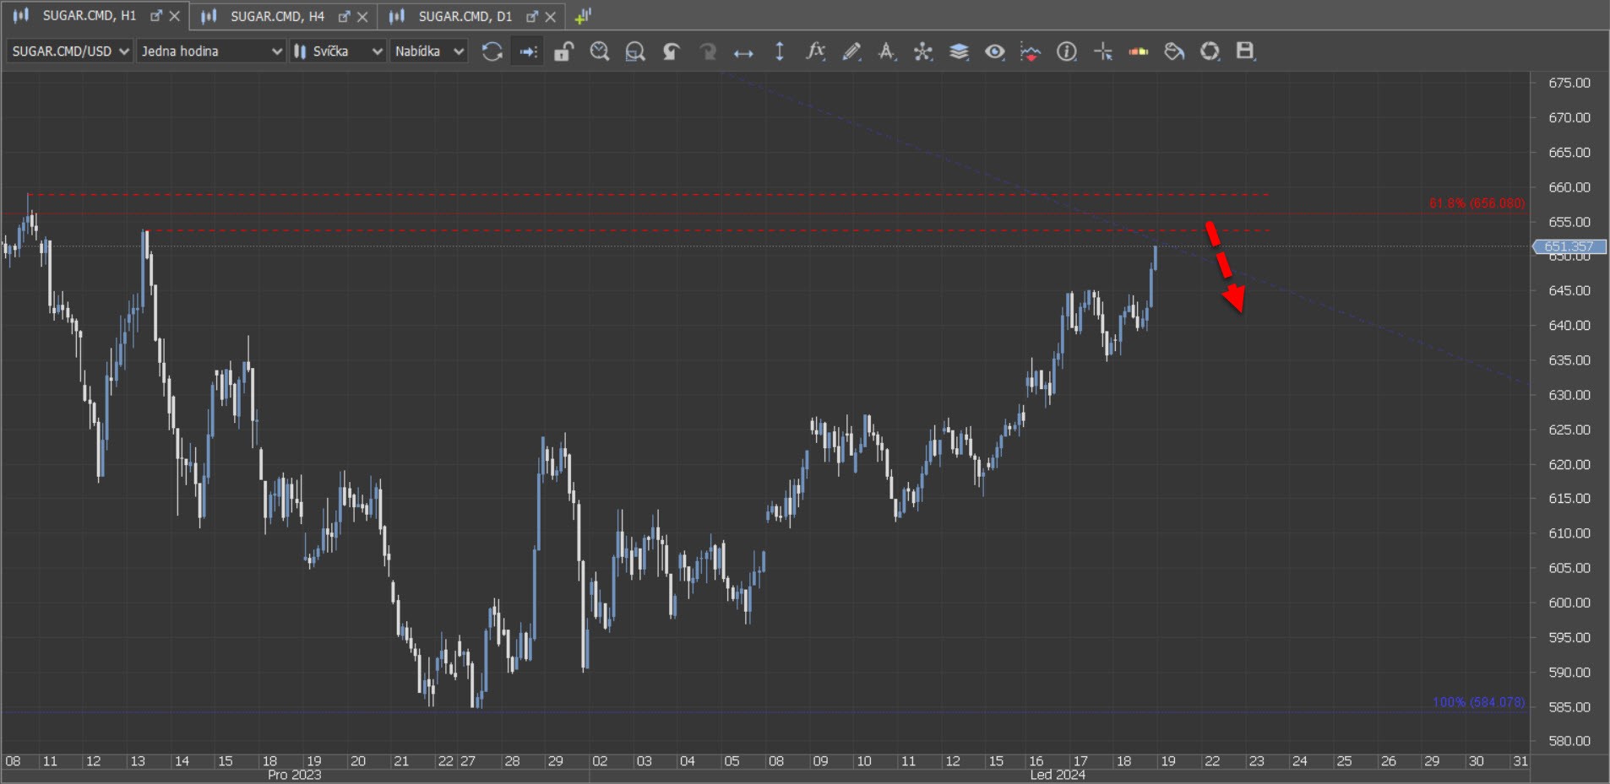
Task: Select the 100% (584.078) Fibonacci label
Action: pos(1478,702)
